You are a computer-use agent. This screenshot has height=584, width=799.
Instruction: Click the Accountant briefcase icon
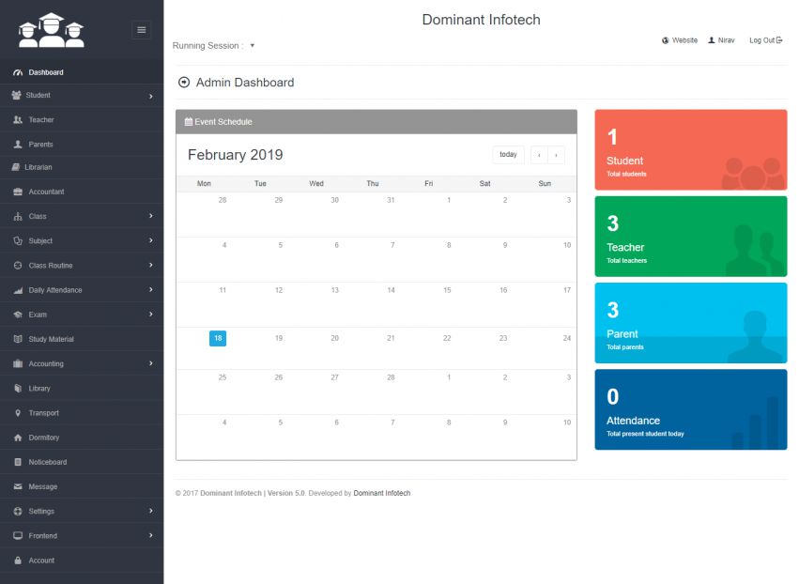pyautogui.click(x=18, y=192)
